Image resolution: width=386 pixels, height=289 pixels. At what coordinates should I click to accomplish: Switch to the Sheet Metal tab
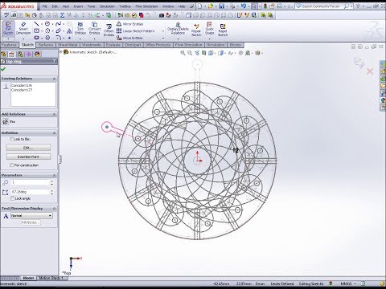pos(68,45)
